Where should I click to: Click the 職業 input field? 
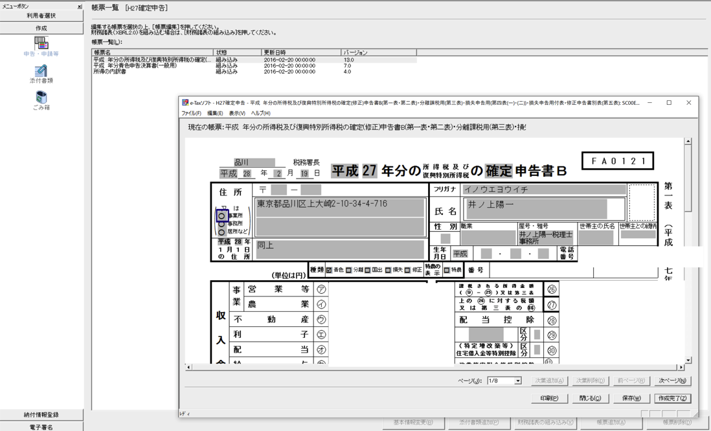(488, 238)
